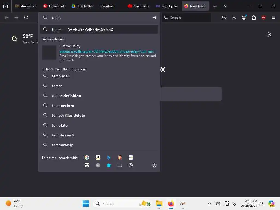Search open tabs with the tab icon

pos(120,165)
